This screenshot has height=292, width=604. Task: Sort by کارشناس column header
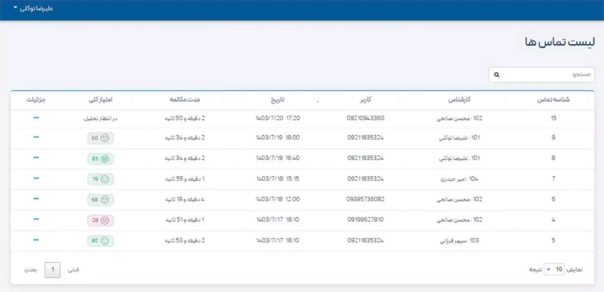coord(459,100)
